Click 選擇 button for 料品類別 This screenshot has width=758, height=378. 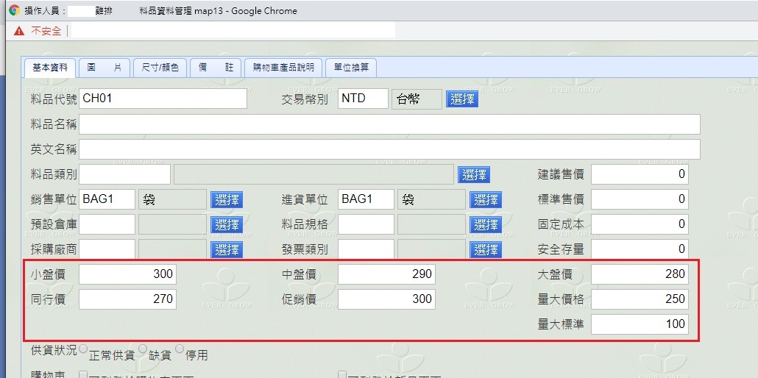pos(474,175)
